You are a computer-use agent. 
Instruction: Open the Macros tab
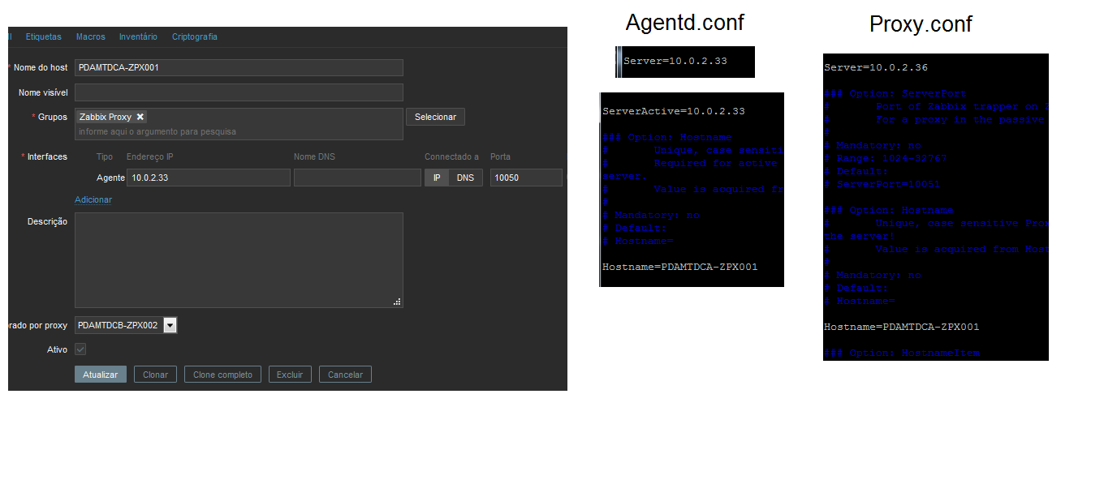coord(90,36)
